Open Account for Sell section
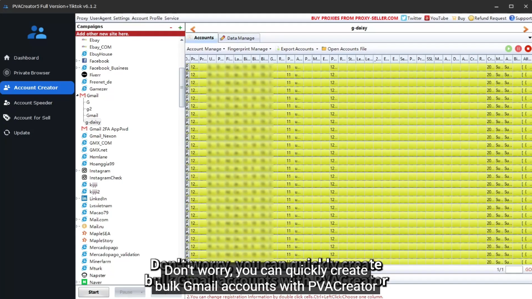This screenshot has height=299, width=532. click(32, 118)
